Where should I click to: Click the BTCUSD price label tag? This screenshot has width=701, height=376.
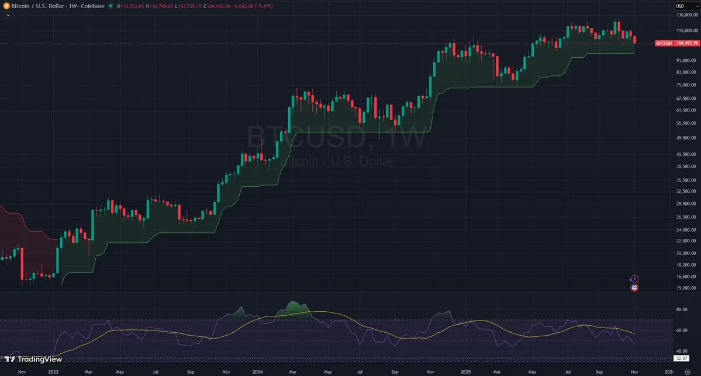click(664, 43)
